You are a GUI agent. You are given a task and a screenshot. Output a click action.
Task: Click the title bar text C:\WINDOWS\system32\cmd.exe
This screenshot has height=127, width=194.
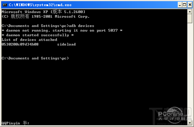pos(40,5)
